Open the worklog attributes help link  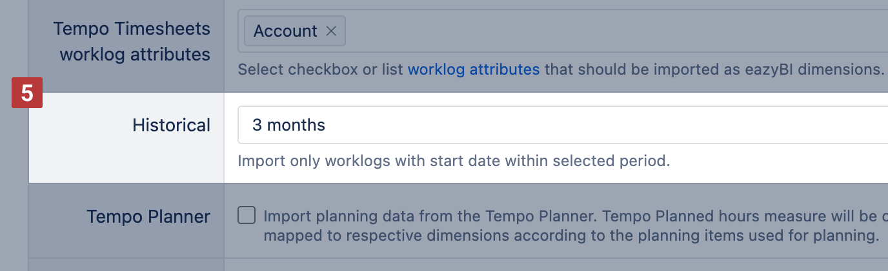coord(473,69)
